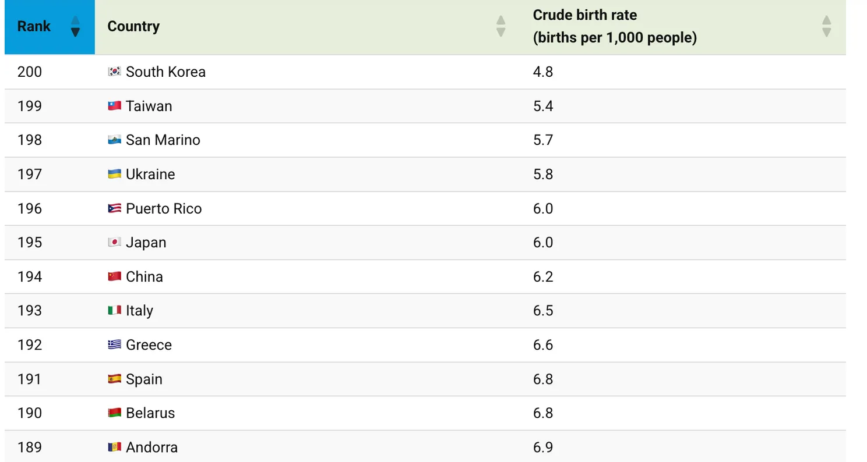Screen dimensions: 867x462
Task: Click the South Korea flag icon
Action: [115, 72]
